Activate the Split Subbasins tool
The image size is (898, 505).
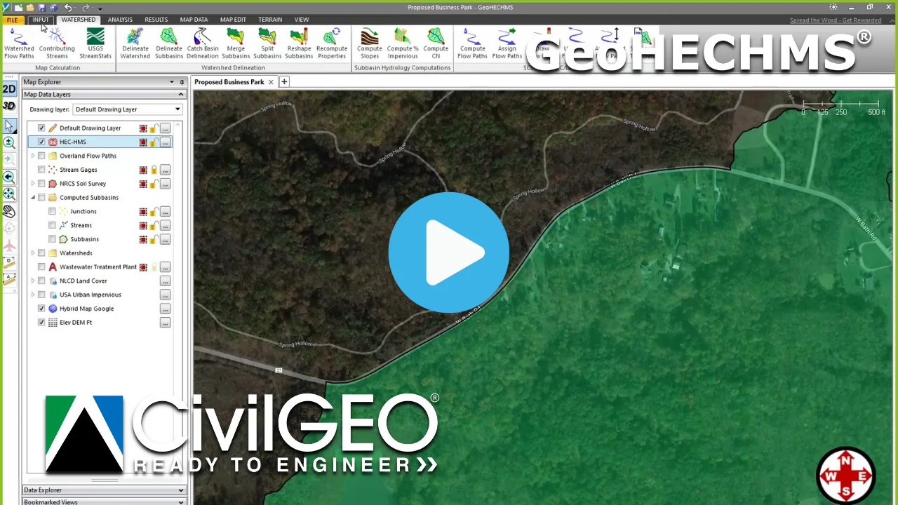click(x=267, y=42)
